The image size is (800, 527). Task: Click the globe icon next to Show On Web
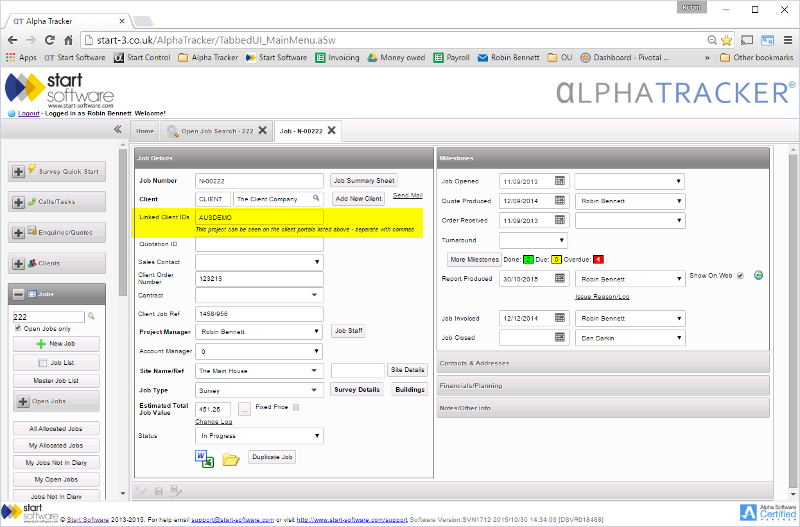(758, 275)
